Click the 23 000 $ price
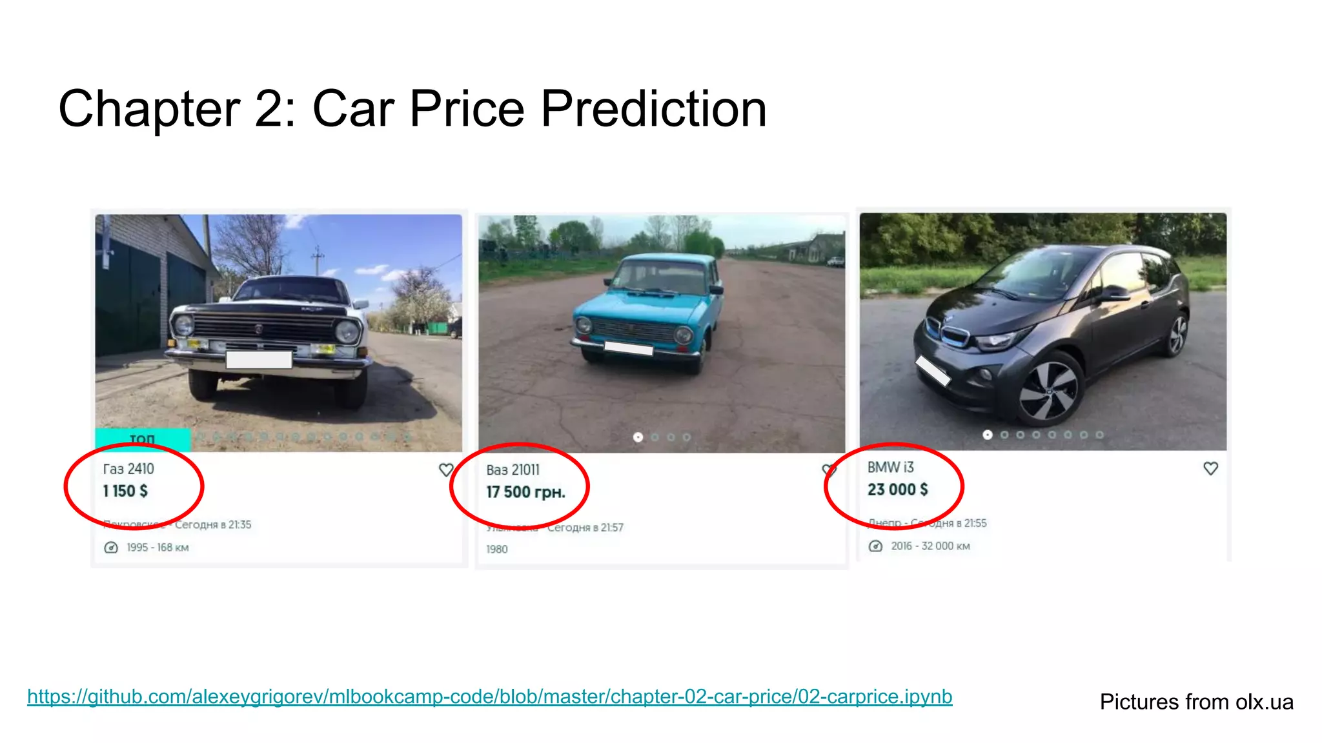The width and height of the screenshot is (1322, 743). tap(897, 490)
